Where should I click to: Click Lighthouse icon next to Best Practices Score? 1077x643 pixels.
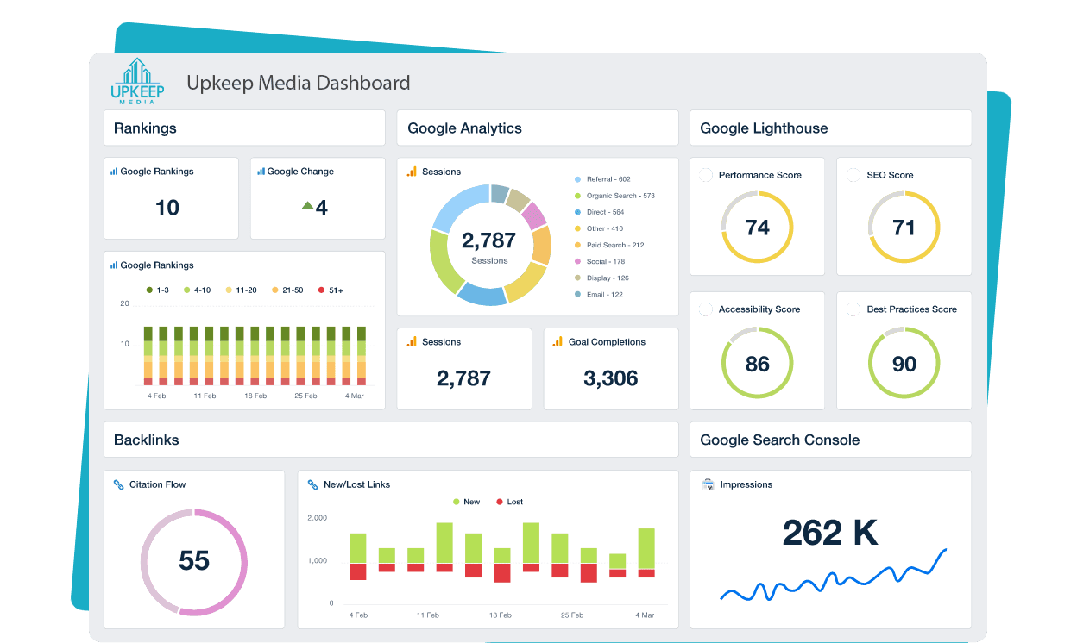click(x=853, y=309)
